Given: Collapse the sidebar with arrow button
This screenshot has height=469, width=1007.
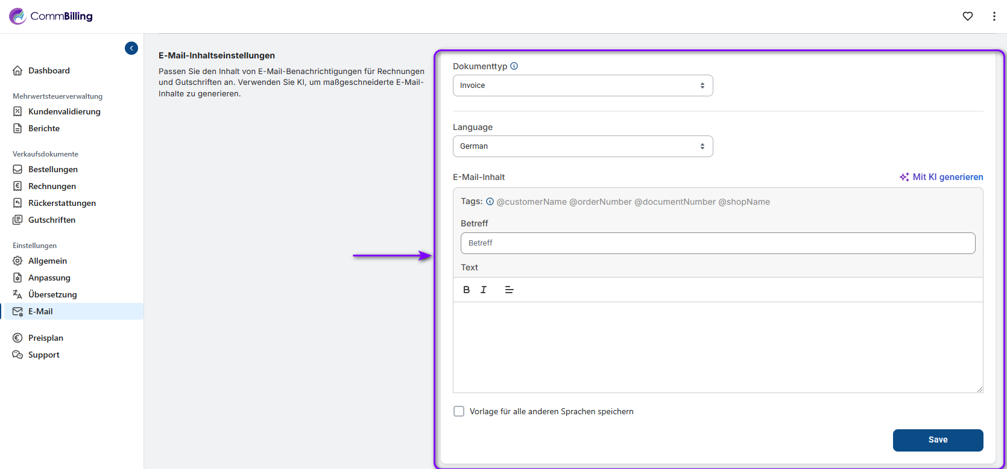Looking at the screenshot, I should pyautogui.click(x=131, y=48).
